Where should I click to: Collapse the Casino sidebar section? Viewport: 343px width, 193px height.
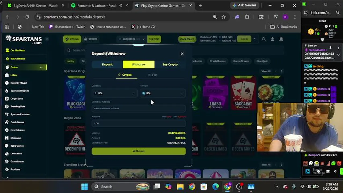coord(41,67)
